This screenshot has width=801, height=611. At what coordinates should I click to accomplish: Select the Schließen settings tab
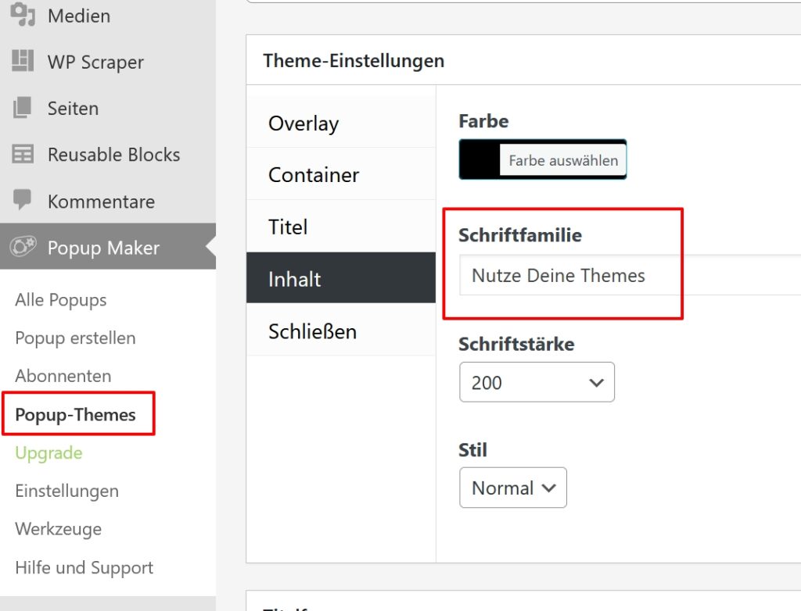pos(312,331)
